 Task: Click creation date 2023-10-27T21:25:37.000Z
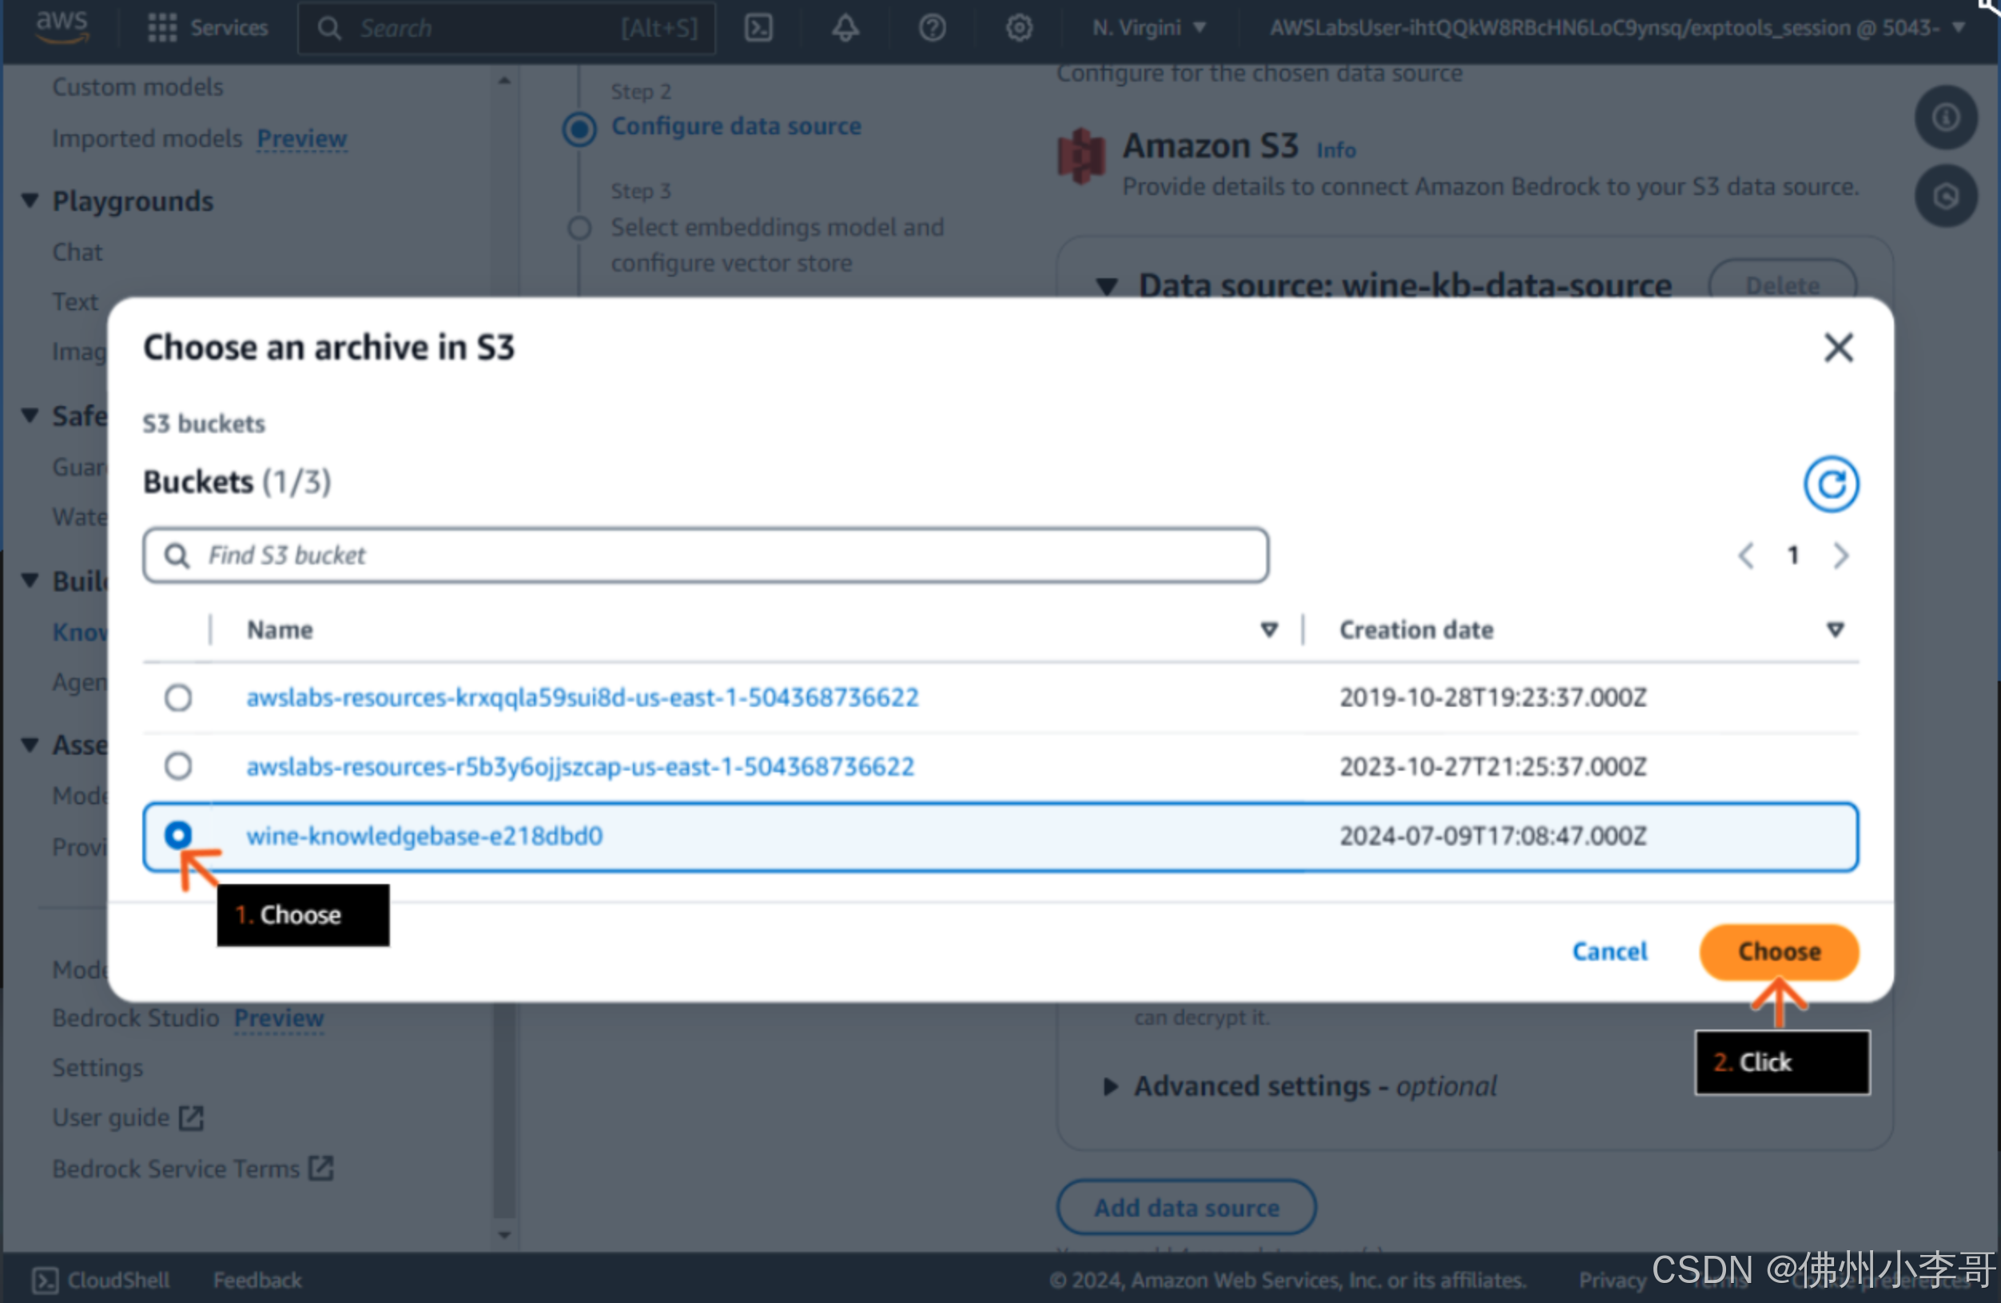click(x=1492, y=767)
